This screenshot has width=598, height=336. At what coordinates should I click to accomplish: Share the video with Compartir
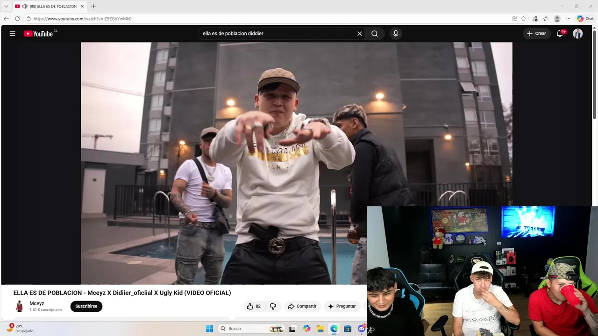click(302, 307)
